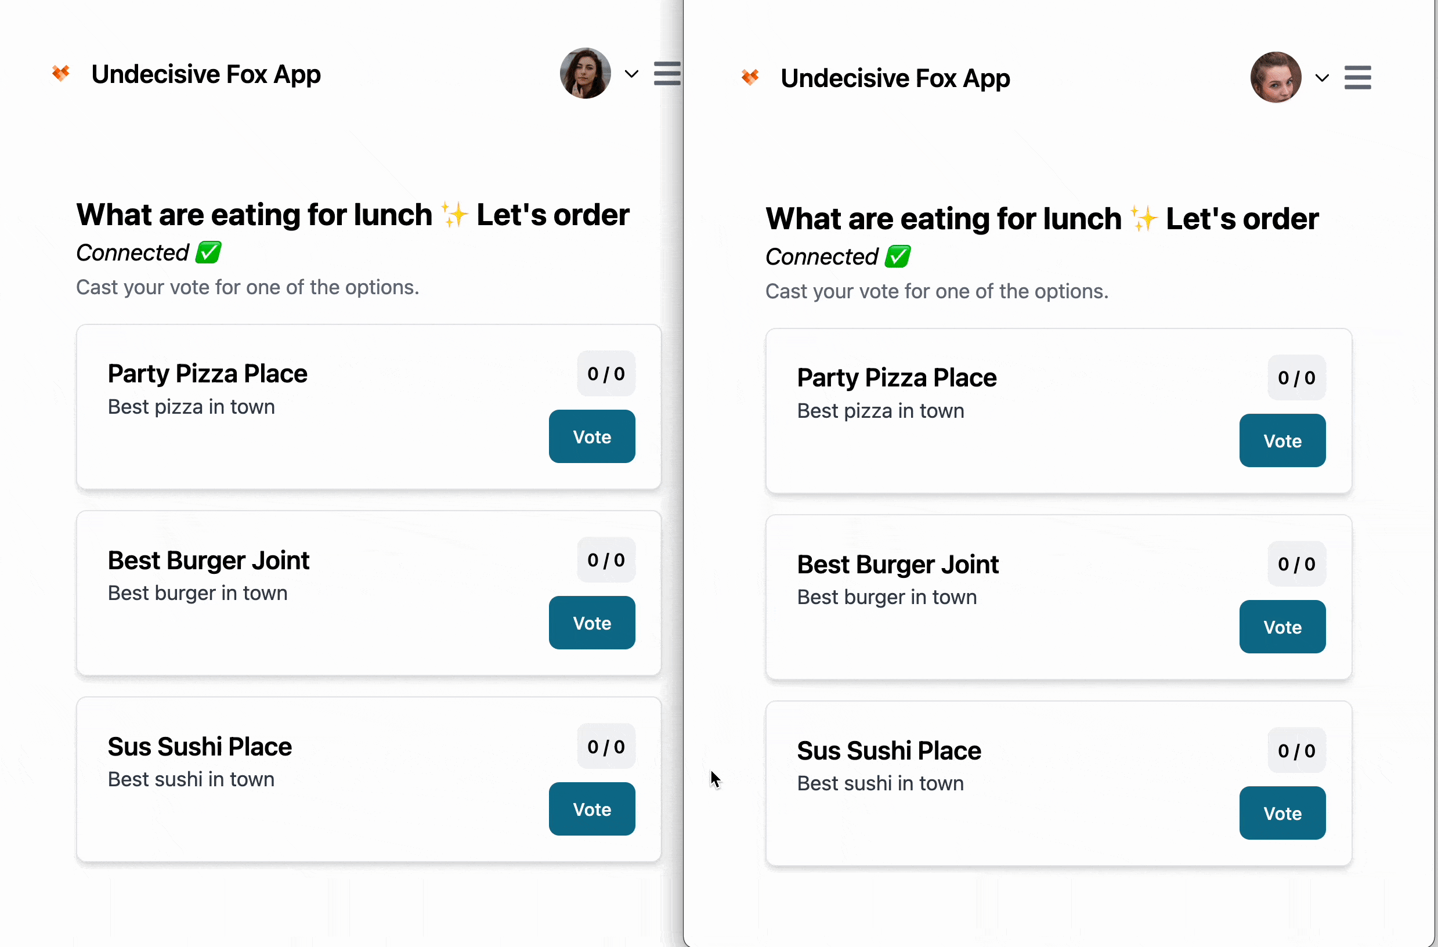The height and width of the screenshot is (947, 1438).
Task: Click the dark-haired user avatar
Action: tap(585, 74)
